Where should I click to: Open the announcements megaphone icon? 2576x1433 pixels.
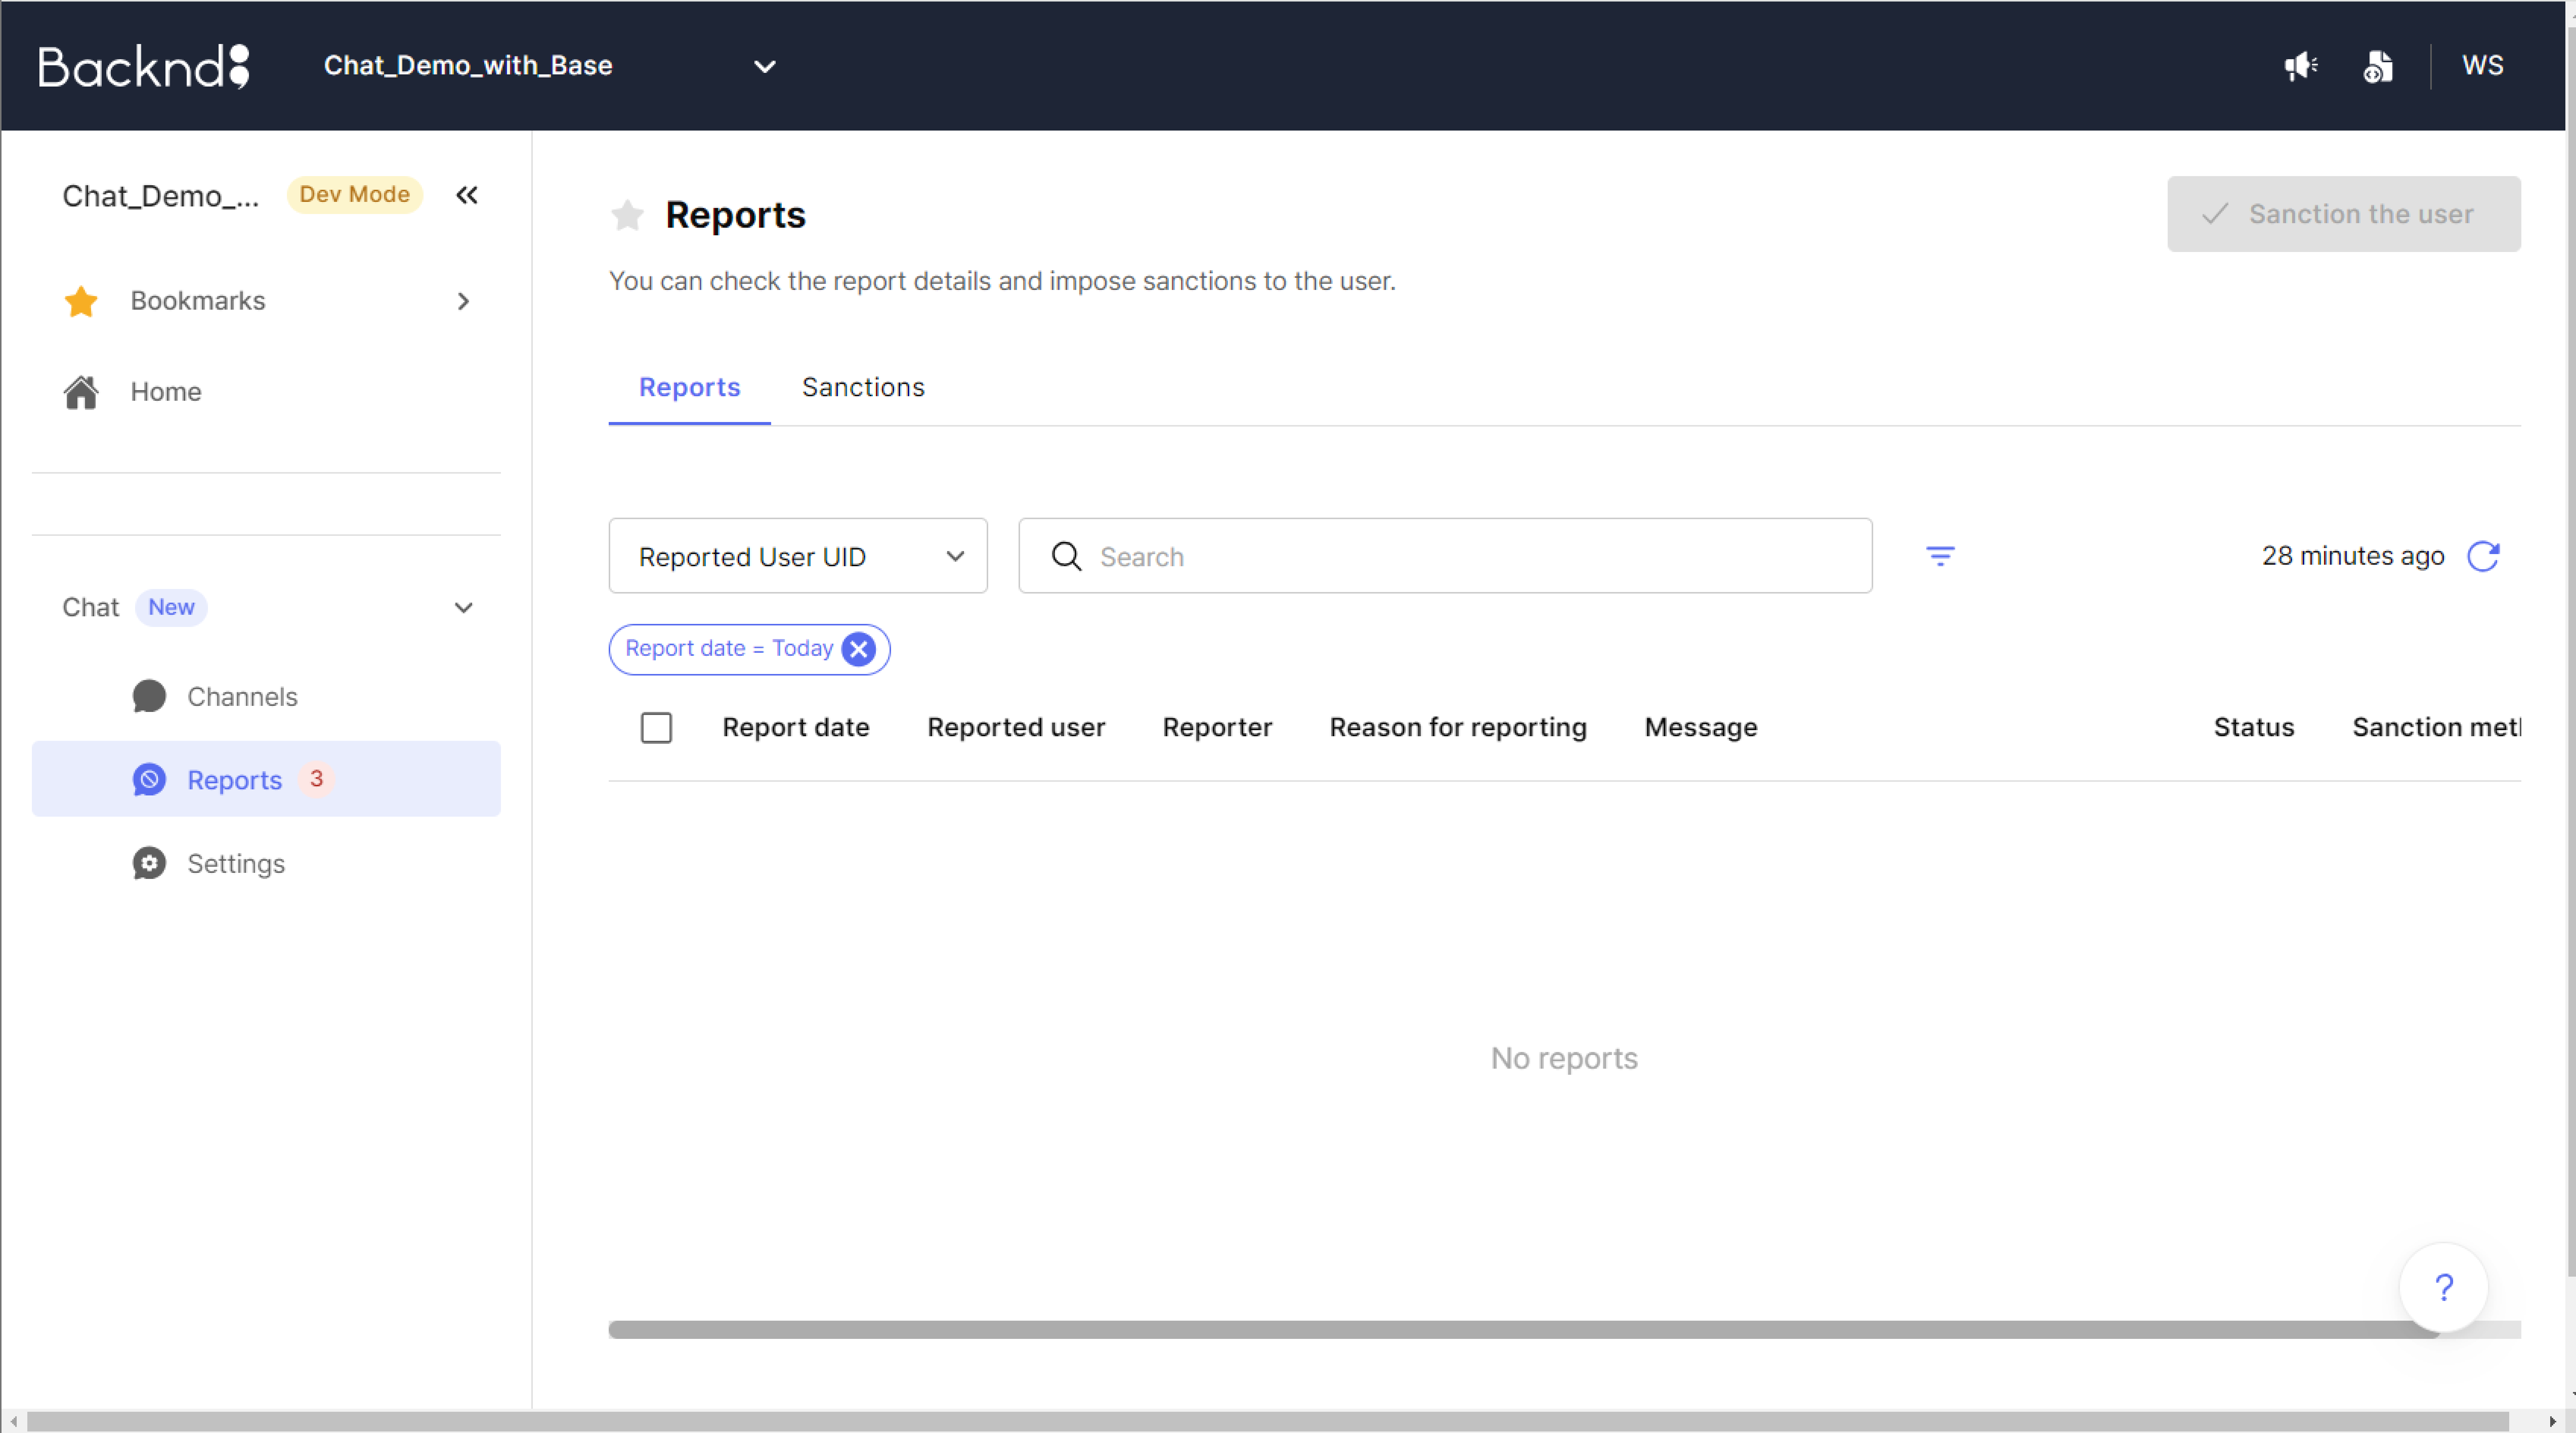(x=2300, y=66)
